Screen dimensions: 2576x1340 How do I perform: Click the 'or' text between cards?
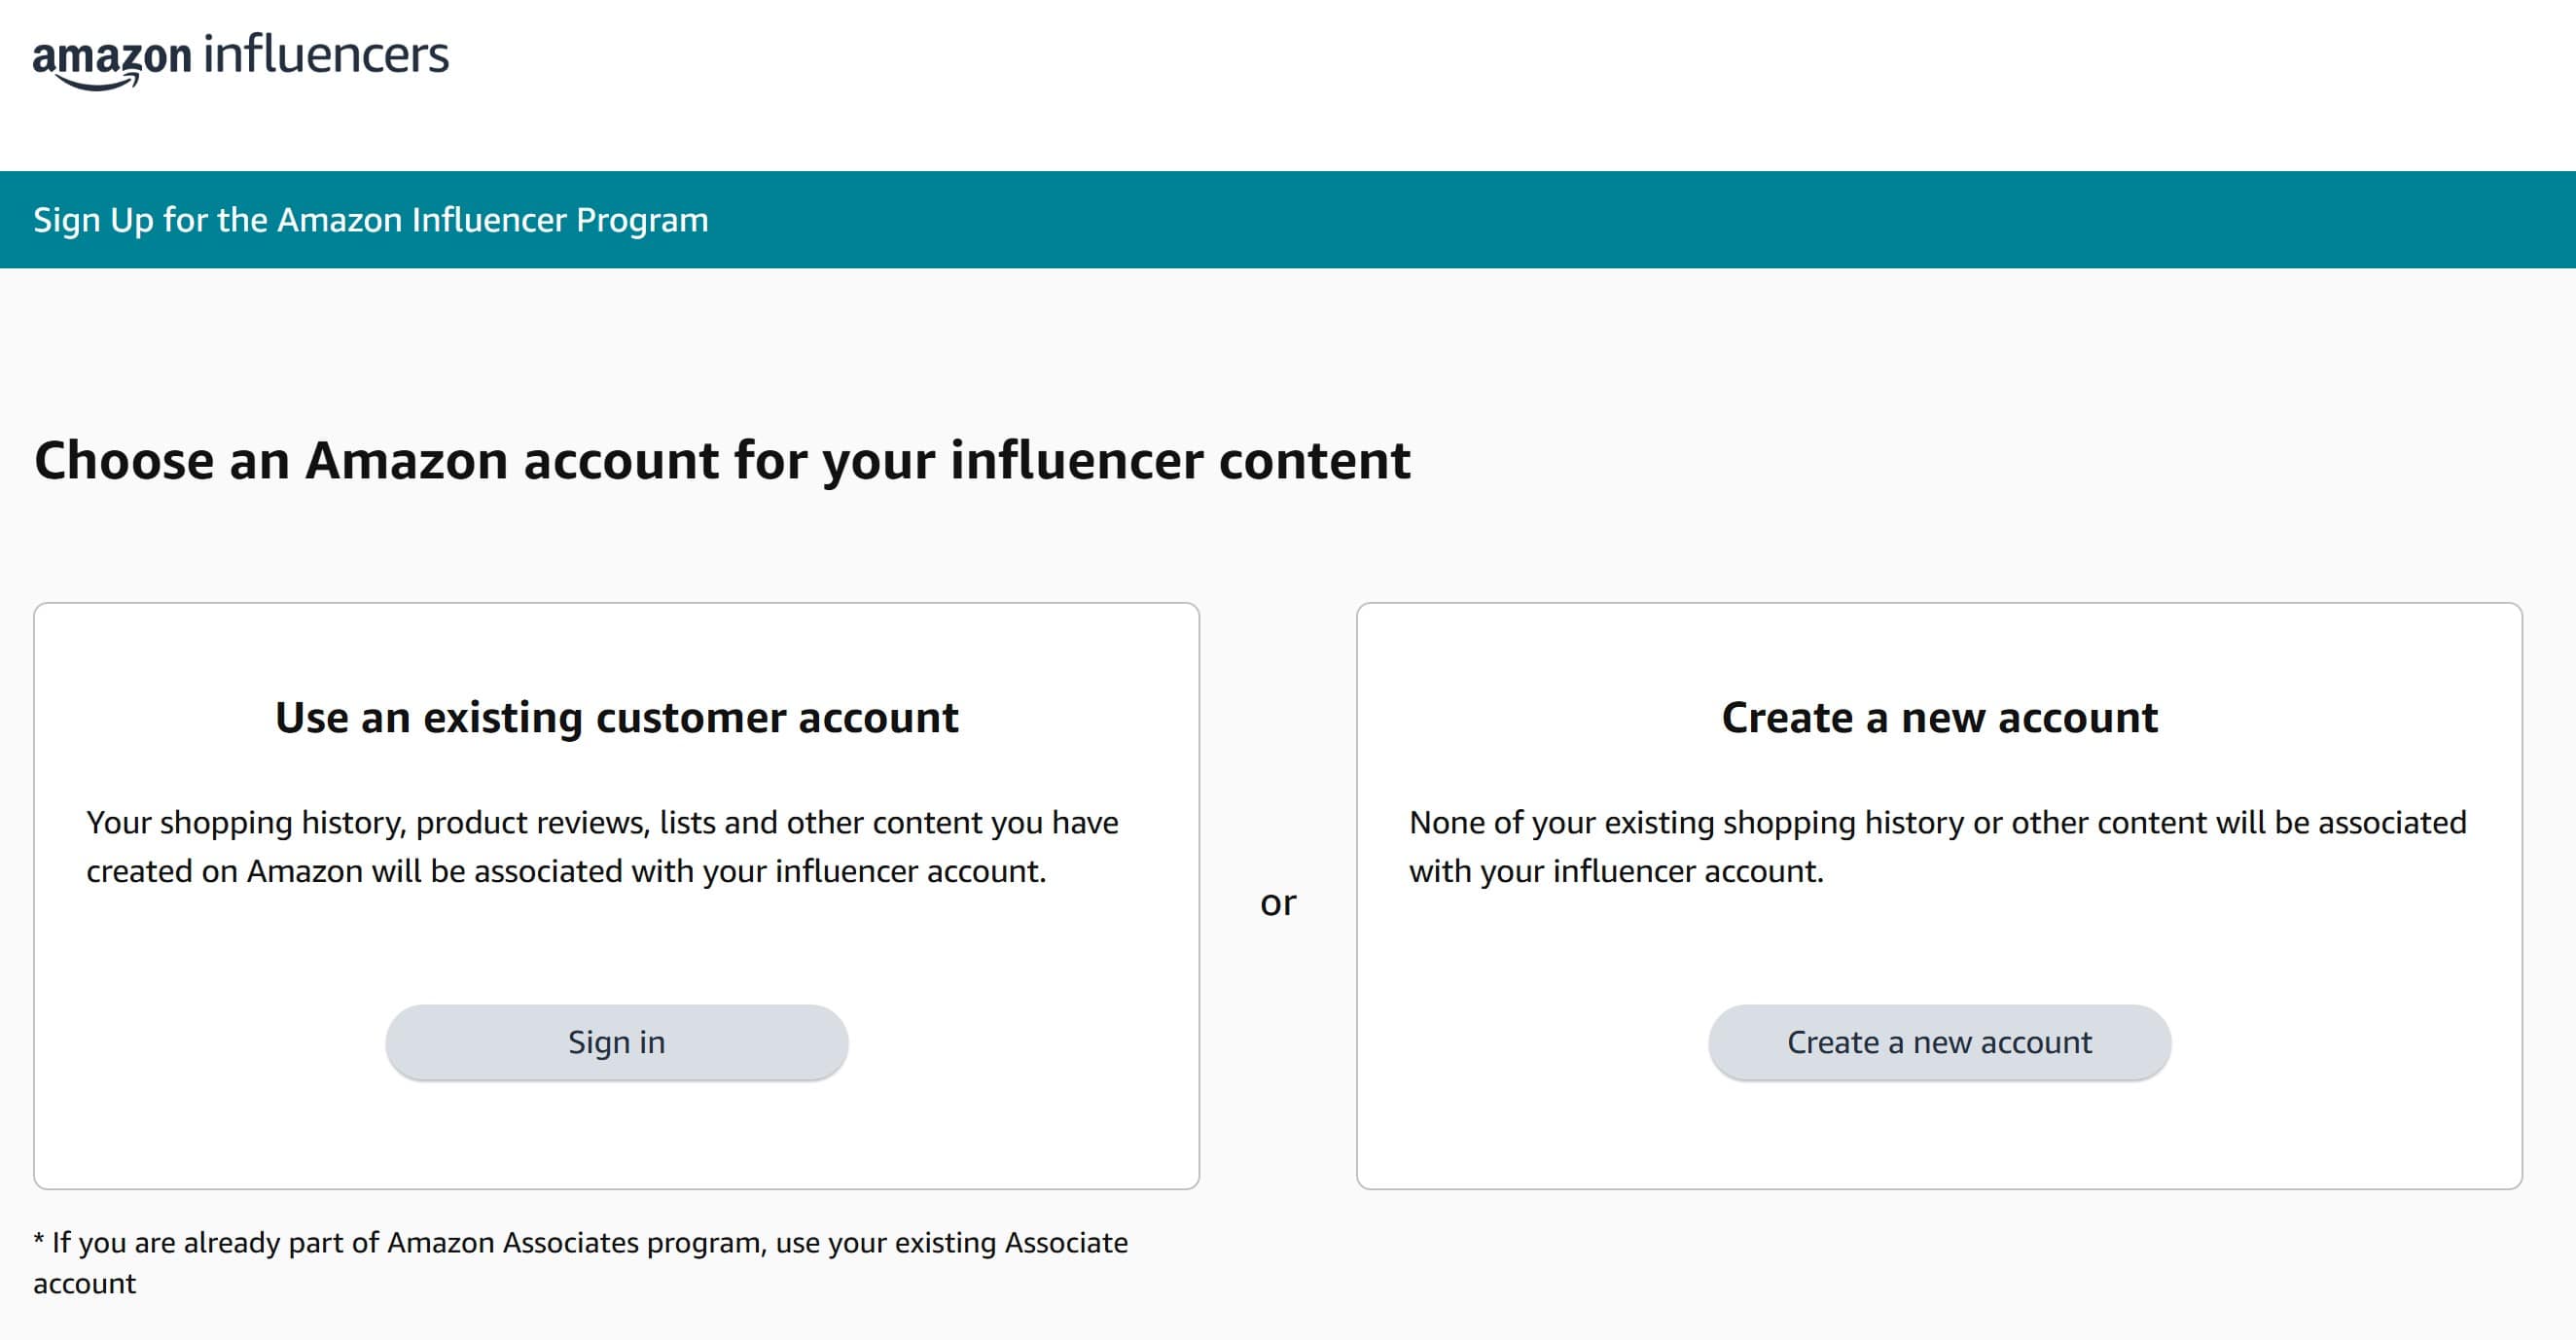pyautogui.click(x=1278, y=902)
